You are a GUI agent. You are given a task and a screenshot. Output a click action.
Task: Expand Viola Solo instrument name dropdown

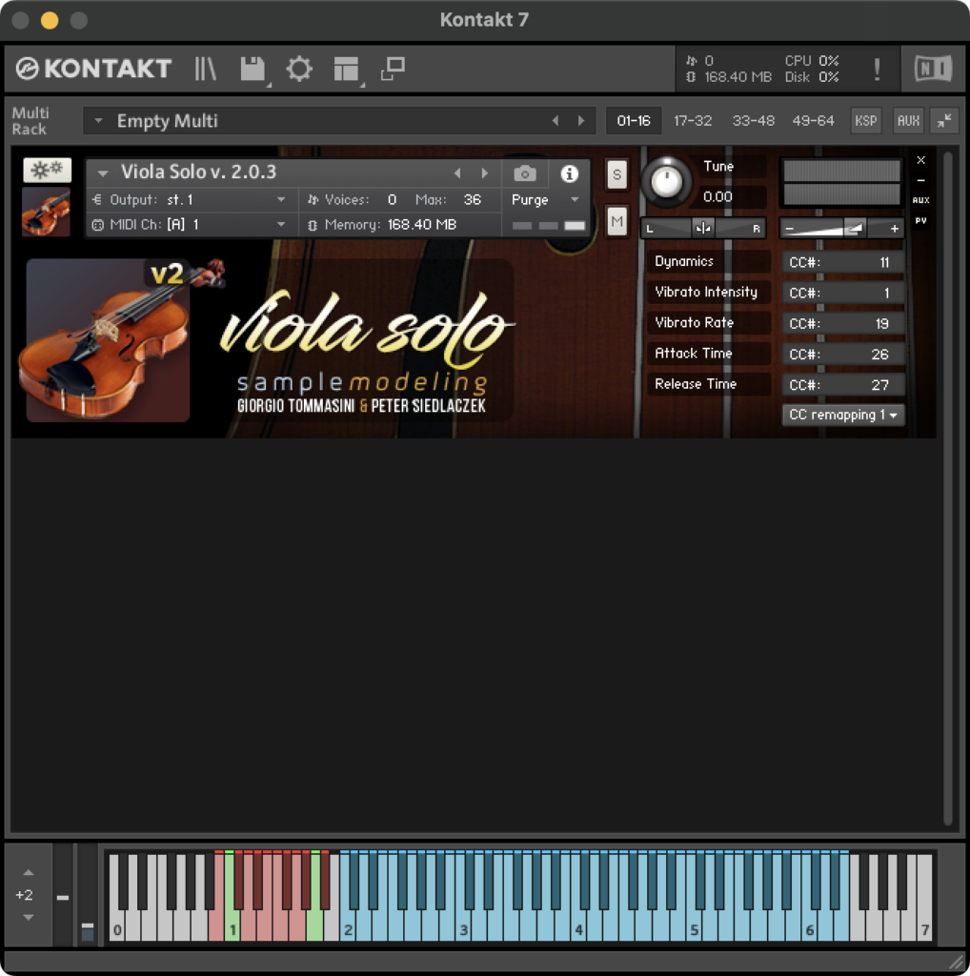[103, 173]
